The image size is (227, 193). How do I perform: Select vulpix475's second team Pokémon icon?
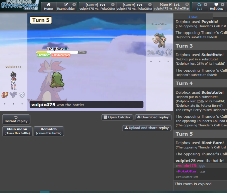click(13, 95)
